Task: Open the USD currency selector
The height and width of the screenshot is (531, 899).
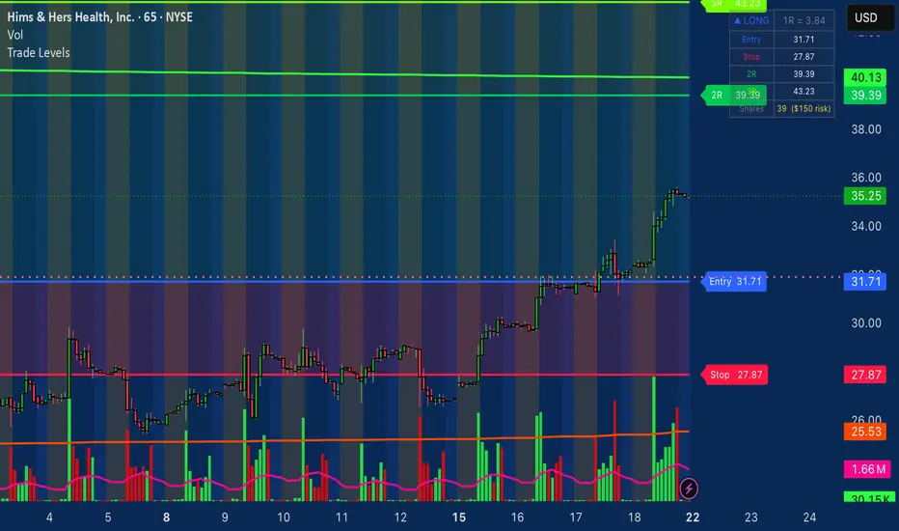Action: [x=870, y=17]
